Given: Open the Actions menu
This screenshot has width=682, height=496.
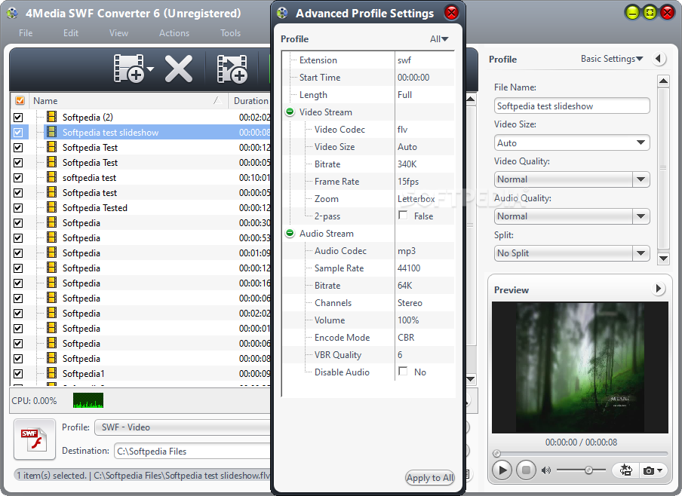Looking at the screenshot, I should coord(174,33).
